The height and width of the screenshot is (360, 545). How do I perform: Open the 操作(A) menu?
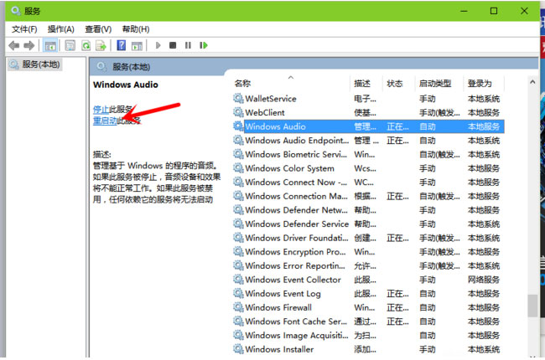[x=61, y=29]
